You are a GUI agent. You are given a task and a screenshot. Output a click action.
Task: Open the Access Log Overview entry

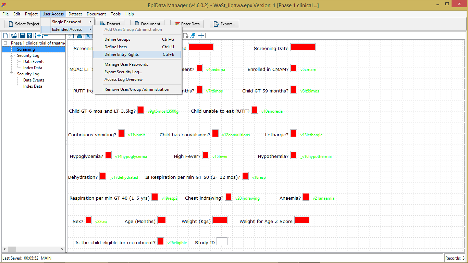123,79
